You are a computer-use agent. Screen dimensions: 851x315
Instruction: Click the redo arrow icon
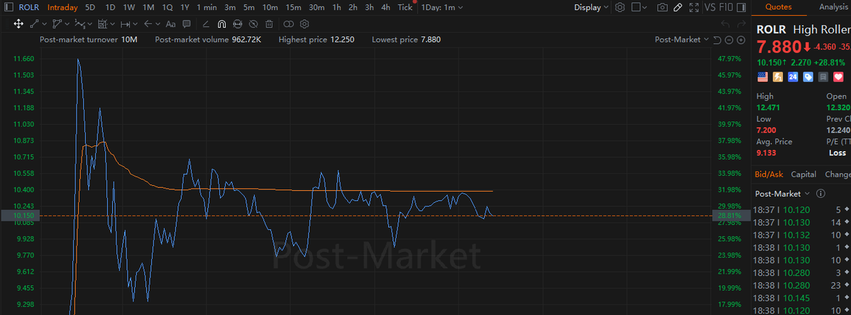(741, 24)
